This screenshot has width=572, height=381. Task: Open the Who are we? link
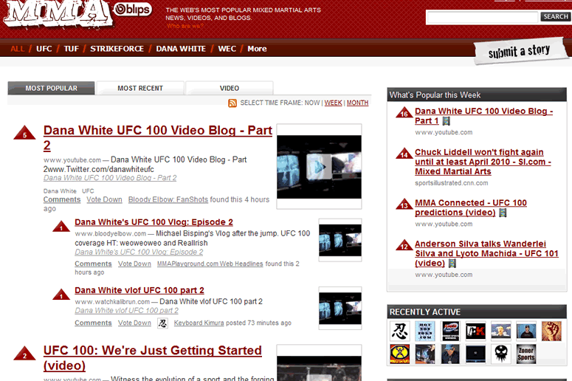(x=185, y=26)
